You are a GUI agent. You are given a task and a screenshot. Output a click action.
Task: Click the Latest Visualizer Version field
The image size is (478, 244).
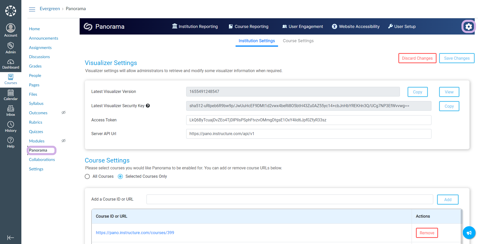click(293, 92)
